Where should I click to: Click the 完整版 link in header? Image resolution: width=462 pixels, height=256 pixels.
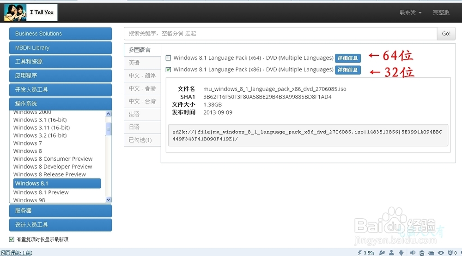(x=441, y=12)
